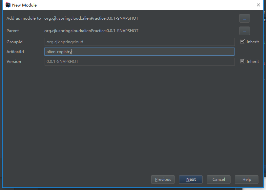The image size is (266, 190).
Task: Open Help for the New Module dialog
Action: click(x=247, y=180)
